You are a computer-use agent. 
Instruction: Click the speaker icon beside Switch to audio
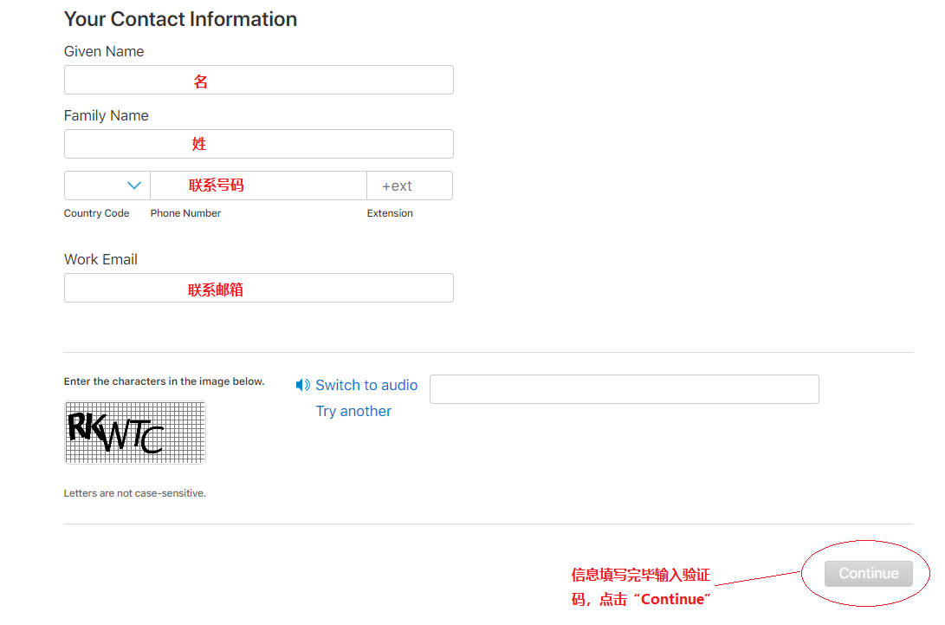[x=302, y=385]
